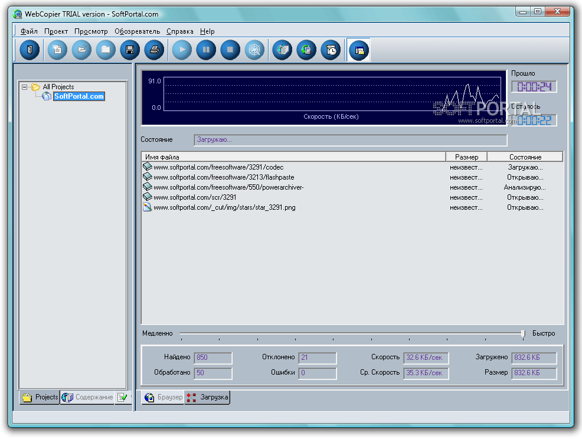Switch to the Содержание tab
This screenshot has height=439, width=582.
(88, 398)
